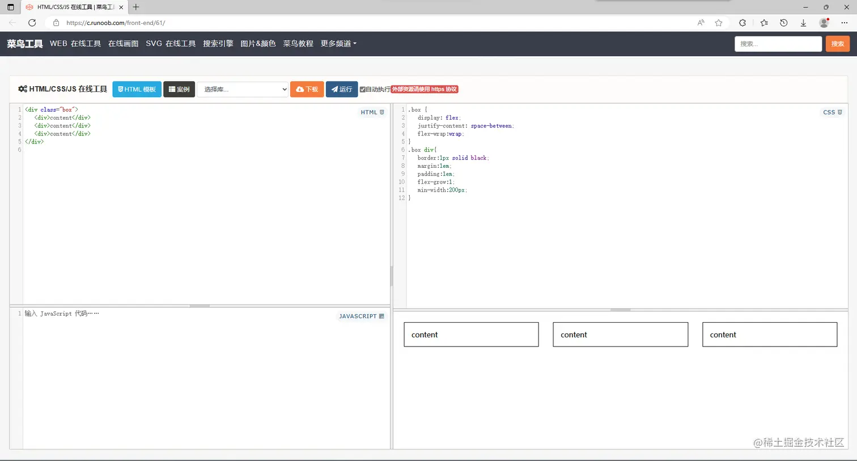This screenshot has height=461, width=857.
Task: Open the favorites list icon
Action: pyautogui.click(x=764, y=23)
